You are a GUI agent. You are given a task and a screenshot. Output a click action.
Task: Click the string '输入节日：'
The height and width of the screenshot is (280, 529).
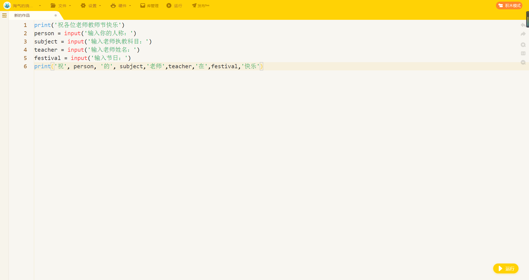coord(109,58)
